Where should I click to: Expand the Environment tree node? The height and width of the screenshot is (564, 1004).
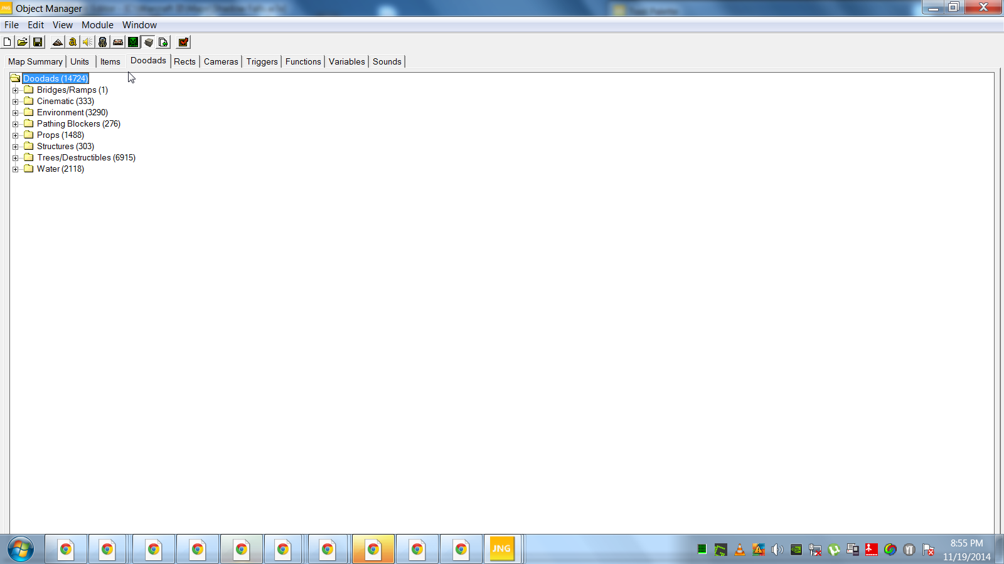[16, 113]
